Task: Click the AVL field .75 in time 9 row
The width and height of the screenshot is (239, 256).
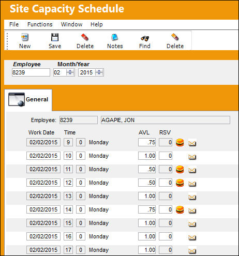Action: click(147, 142)
